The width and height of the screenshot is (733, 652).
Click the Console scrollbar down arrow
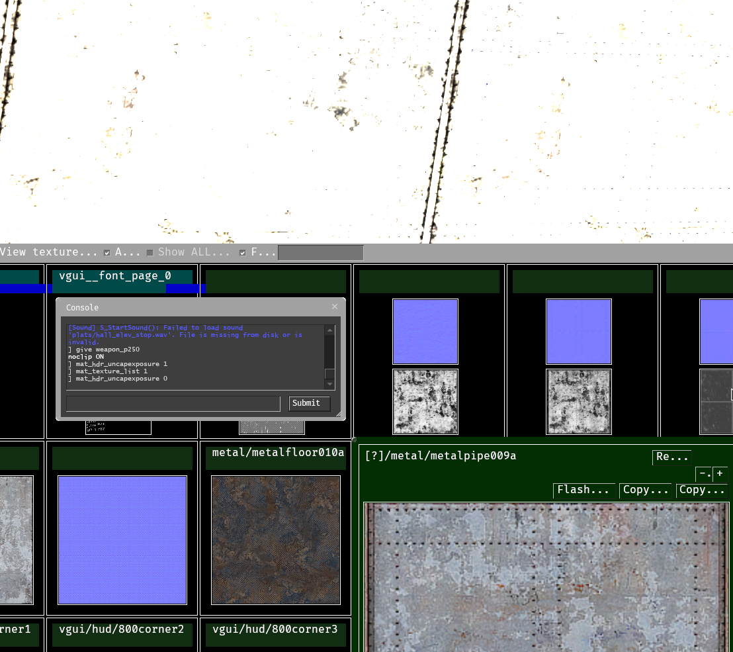click(x=329, y=383)
